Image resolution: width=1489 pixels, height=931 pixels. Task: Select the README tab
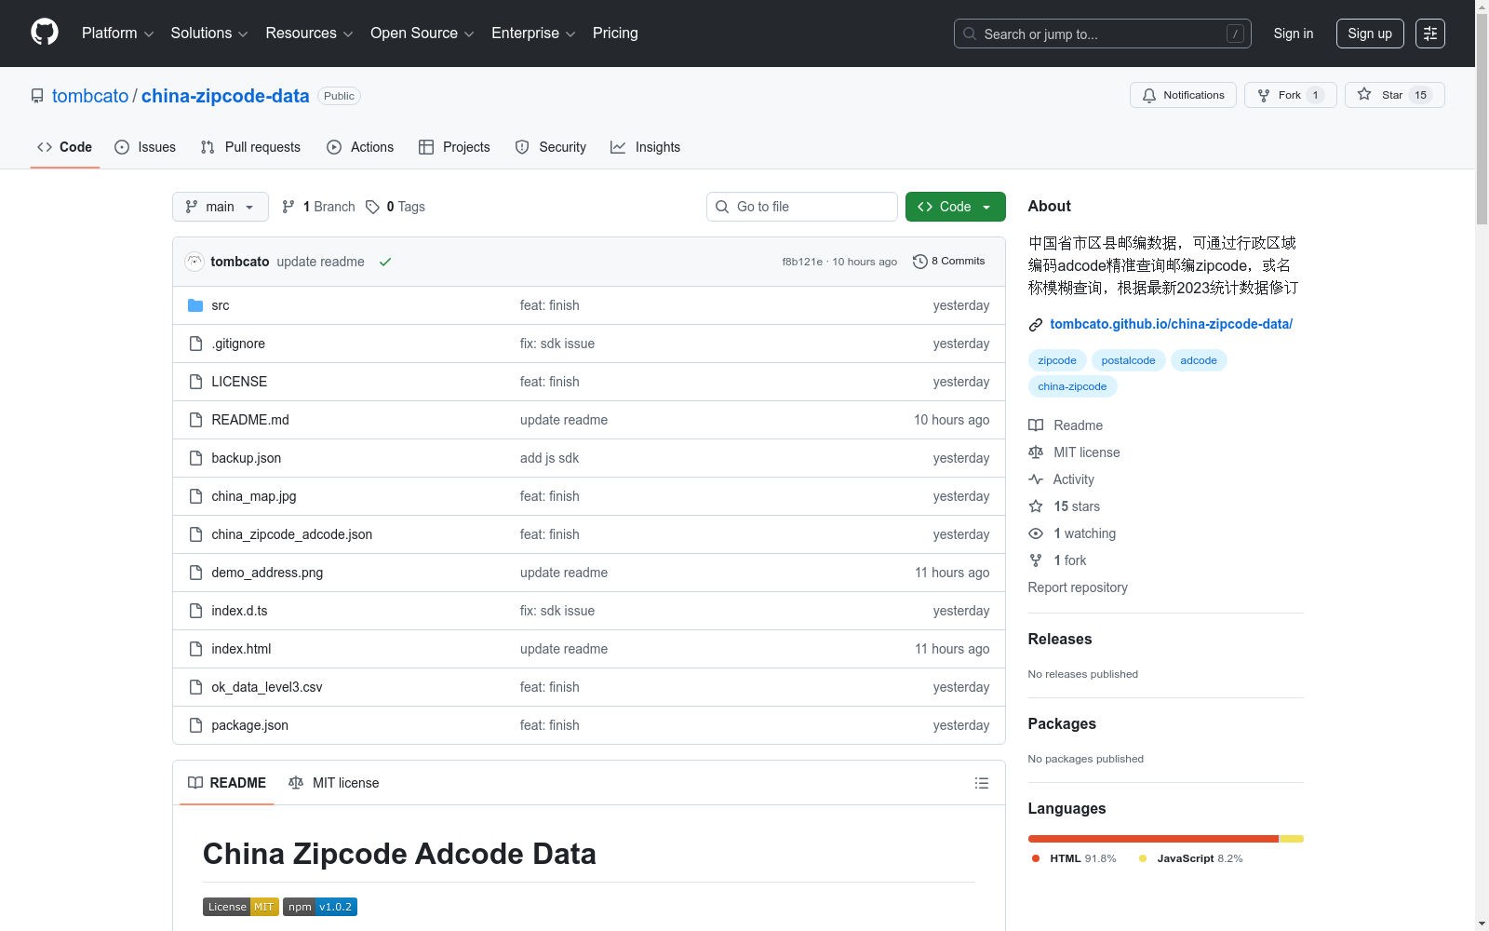tap(227, 783)
